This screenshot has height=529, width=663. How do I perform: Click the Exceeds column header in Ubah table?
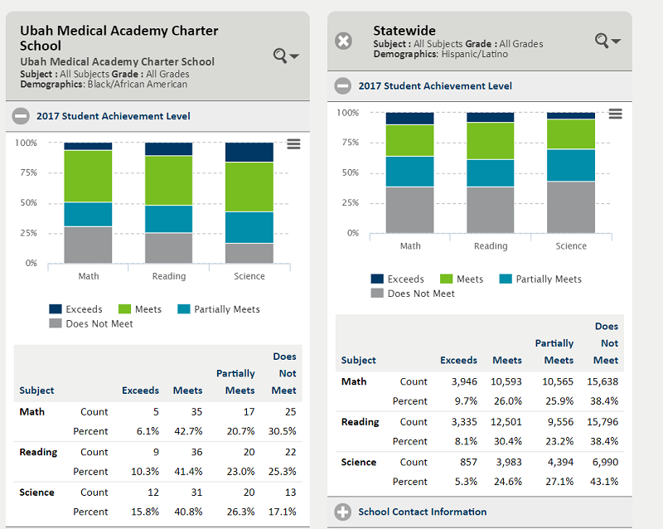140,391
